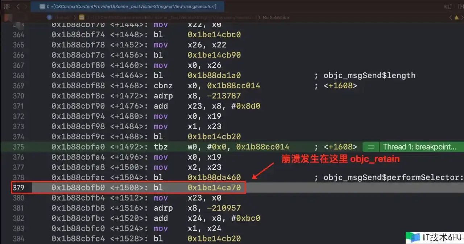Open the method name jump bar segment
This screenshot has width=464, height=244.
click(169, 17)
